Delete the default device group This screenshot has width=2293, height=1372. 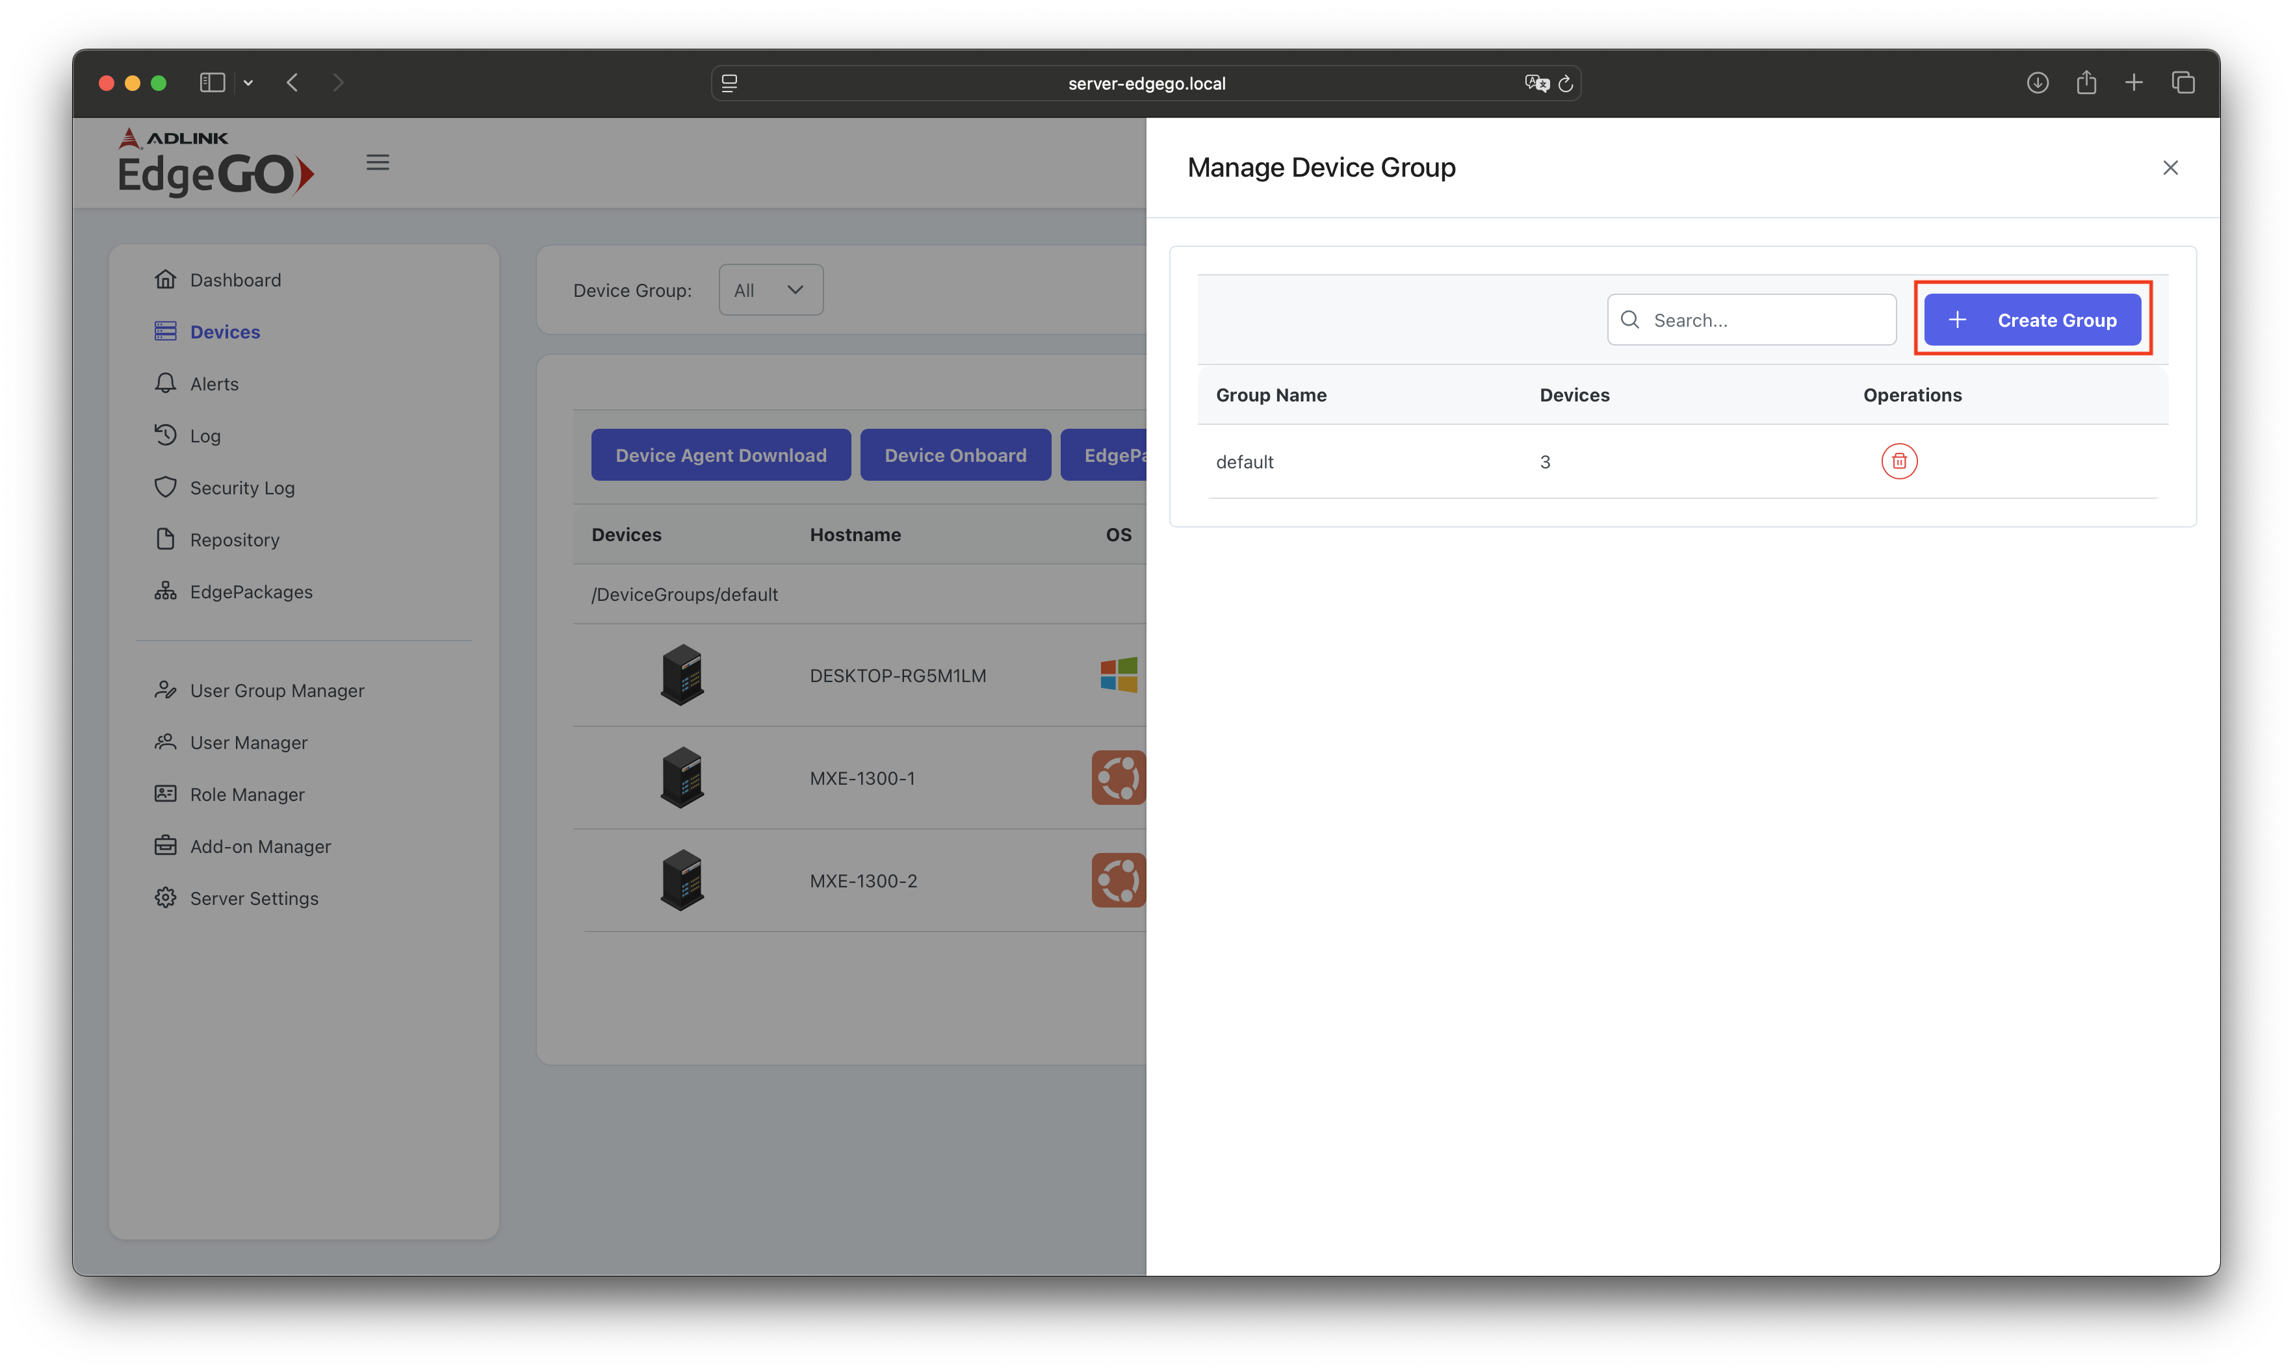pyautogui.click(x=1898, y=461)
